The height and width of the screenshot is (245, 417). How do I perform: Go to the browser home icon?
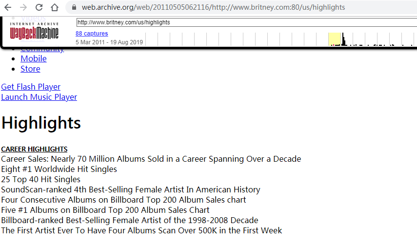(x=55, y=7)
